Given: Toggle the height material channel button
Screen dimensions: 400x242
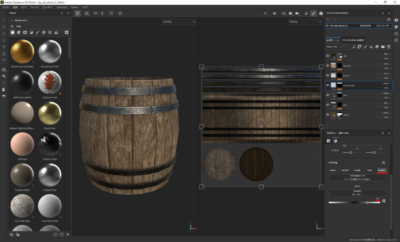Looking at the screenshot, I should point(381,170).
